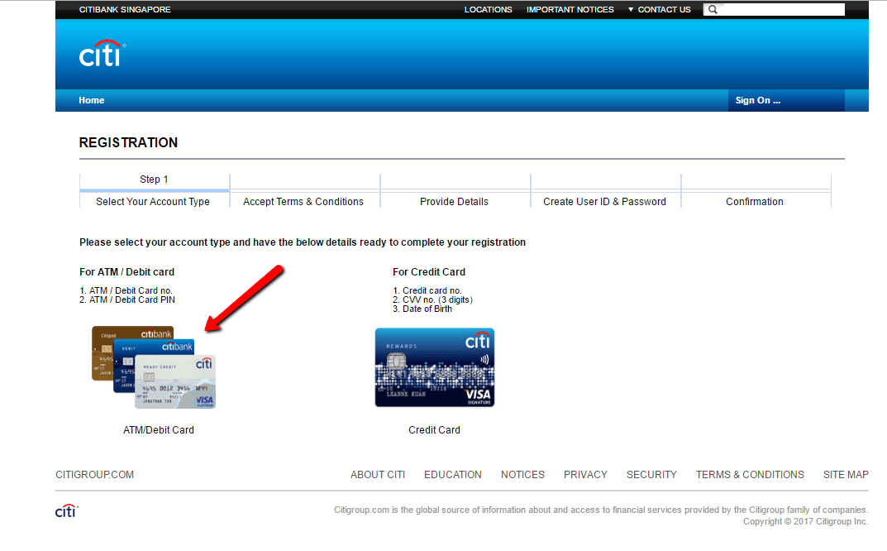Click the Create User ID & Password step

(604, 201)
